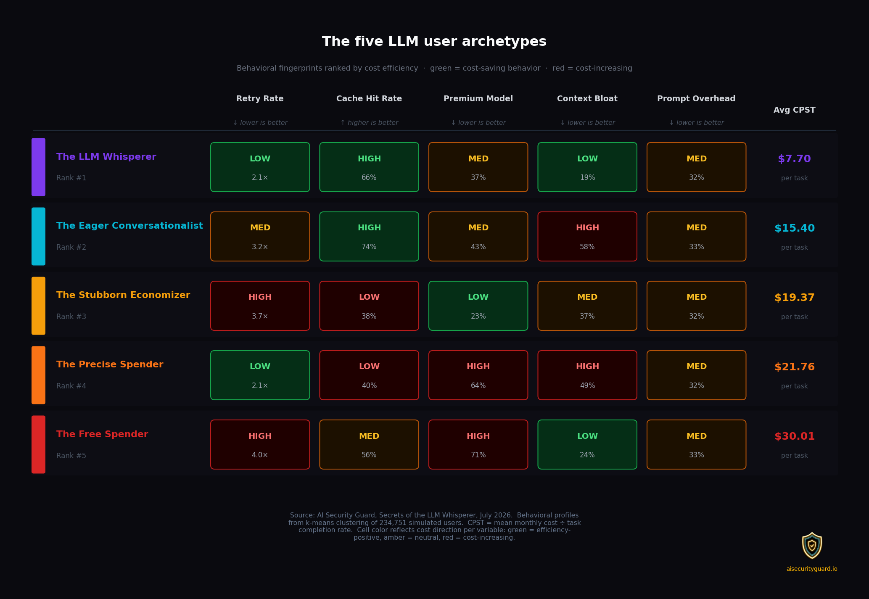Click the purple LLM Whisperer color bar
869x599 pixels.
[x=38, y=167]
